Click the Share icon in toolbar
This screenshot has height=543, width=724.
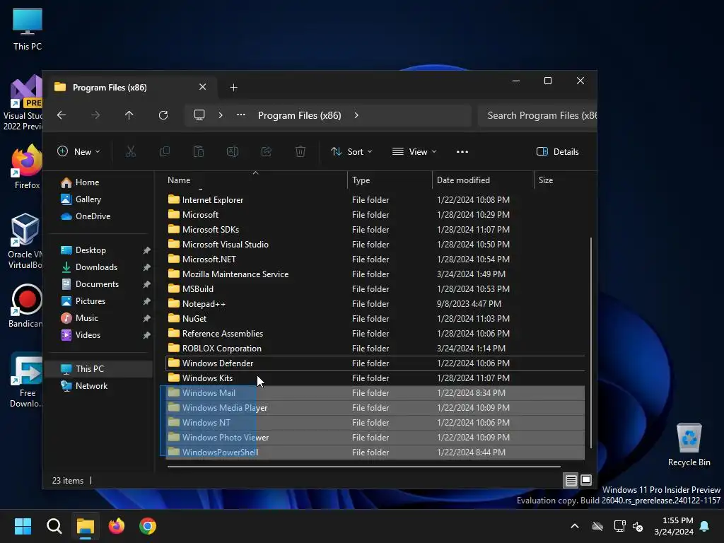click(267, 151)
